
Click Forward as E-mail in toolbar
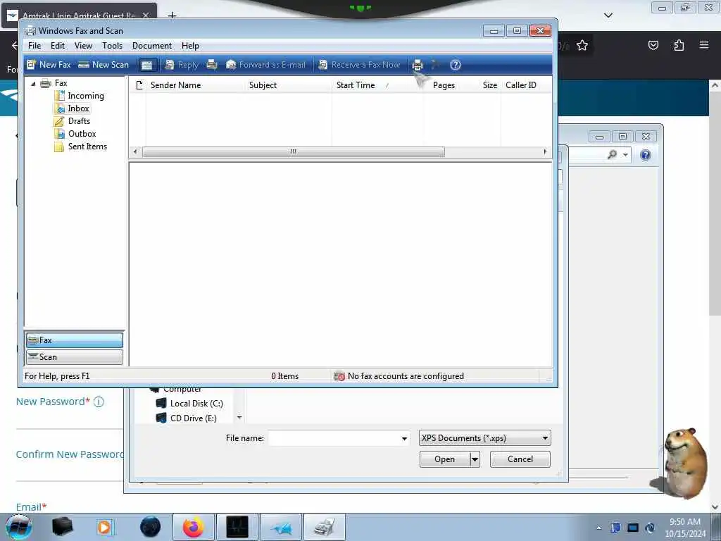265,65
